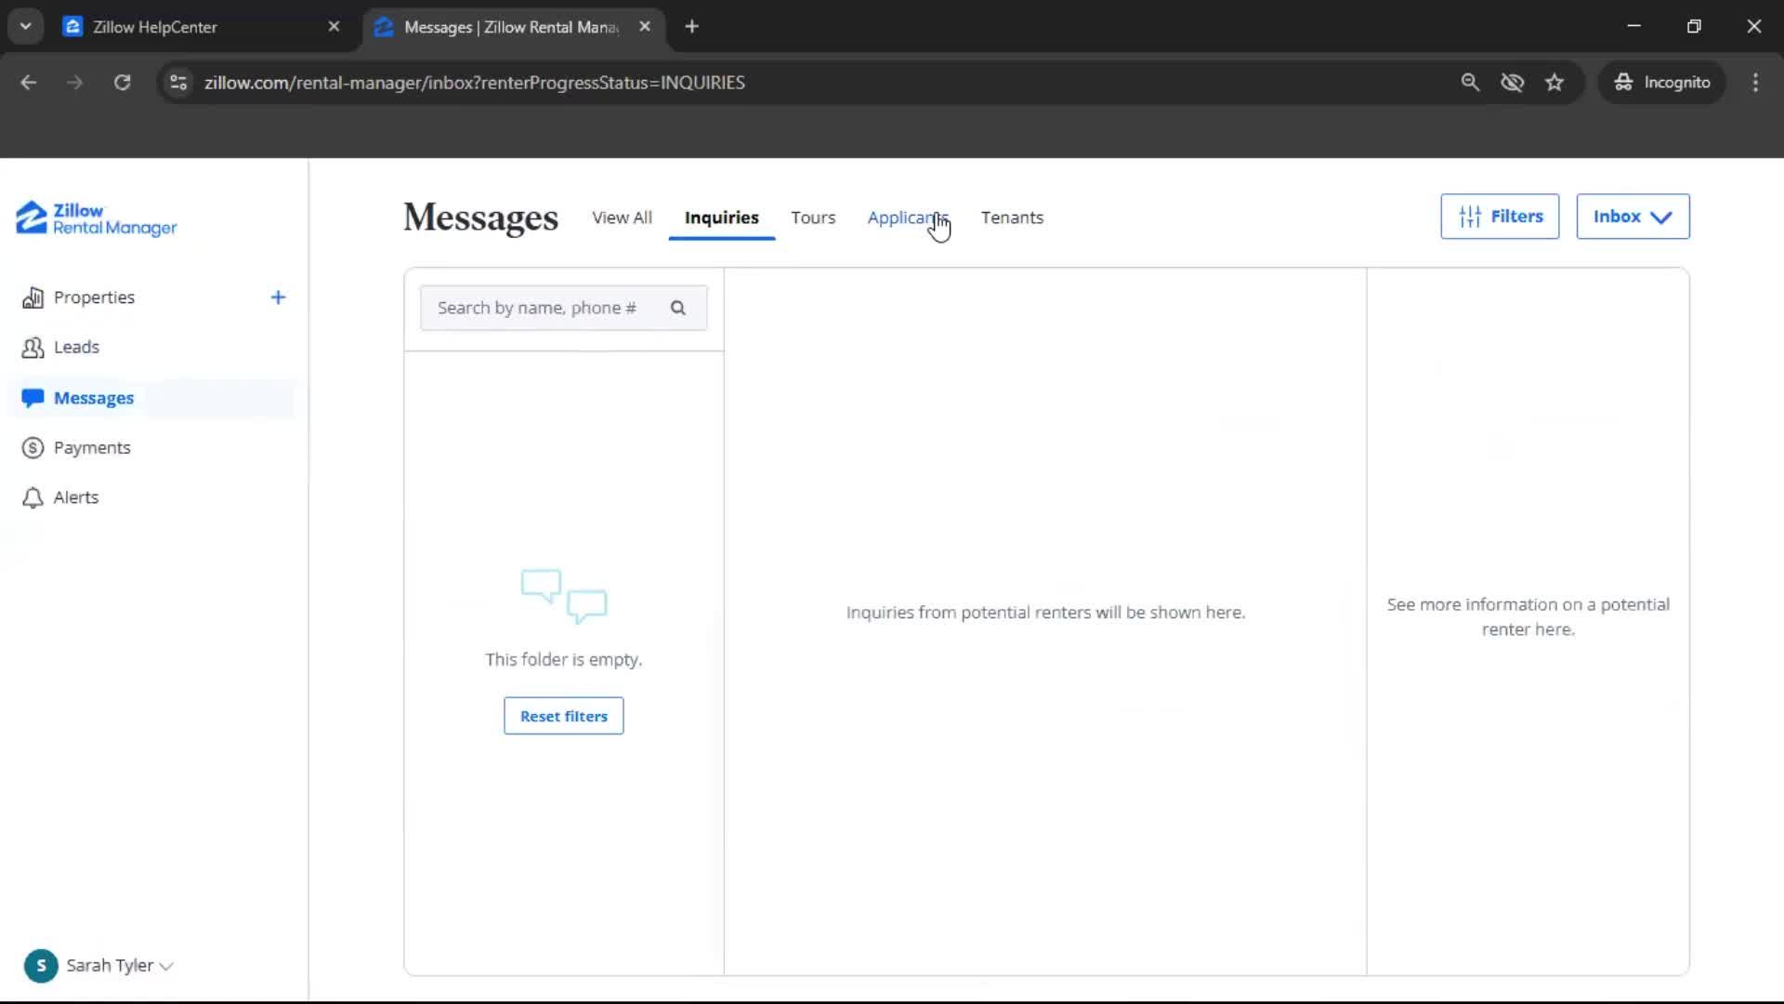The width and height of the screenshot is (1784, 1004).
Task: Expand the Sarah Tyler account menu
Action: click(99, 966)
